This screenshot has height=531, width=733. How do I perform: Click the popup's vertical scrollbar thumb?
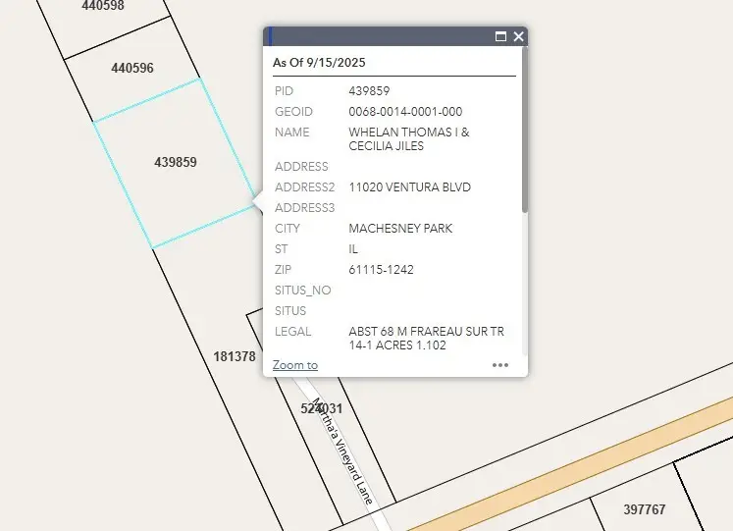525,130
